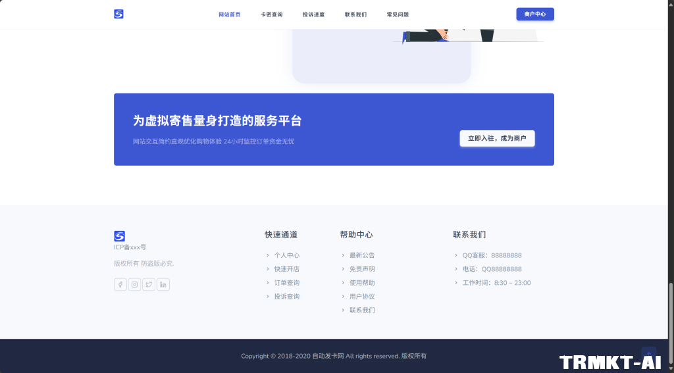
Task: Click the 电话：QQ88888888 contact entry
Action: [492, 269]
